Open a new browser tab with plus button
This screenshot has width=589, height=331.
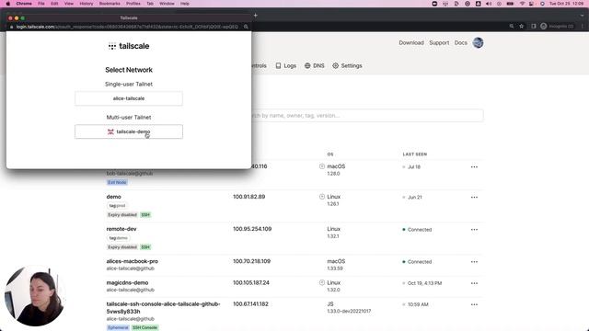256,16
